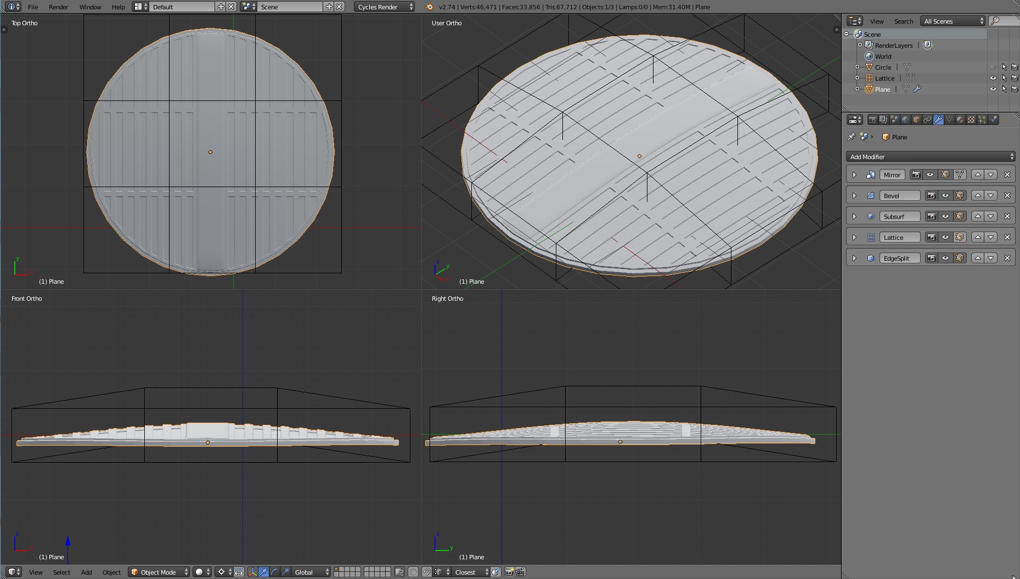Toggle Mirror modifier cage triangle button
The height and width of the screenshot is (579, 1020).
[960, 175]
